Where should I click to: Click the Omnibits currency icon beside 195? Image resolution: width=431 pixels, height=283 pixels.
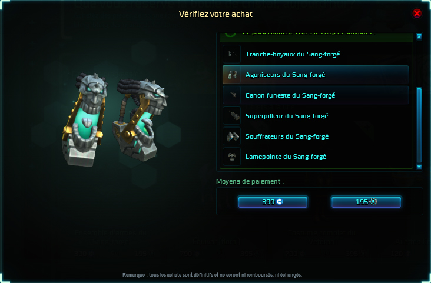click(x=373, y=202)
